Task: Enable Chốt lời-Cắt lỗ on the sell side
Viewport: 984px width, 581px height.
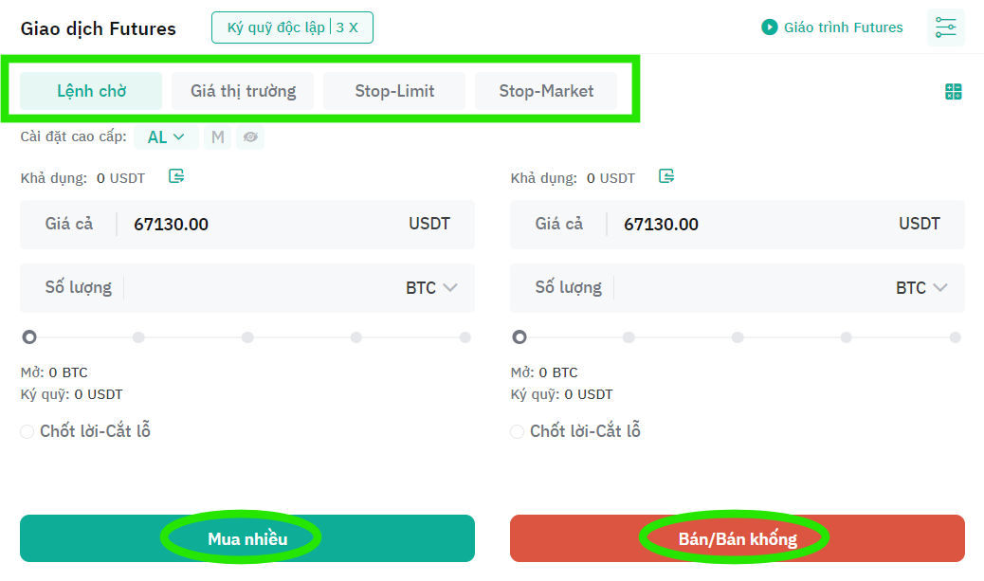Action: pos(517,431)
